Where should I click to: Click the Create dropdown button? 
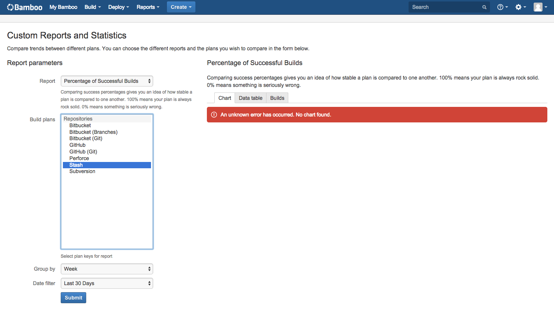[181, 7]
